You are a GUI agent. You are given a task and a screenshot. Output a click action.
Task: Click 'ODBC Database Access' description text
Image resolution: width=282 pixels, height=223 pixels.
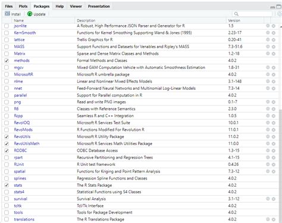97,150
